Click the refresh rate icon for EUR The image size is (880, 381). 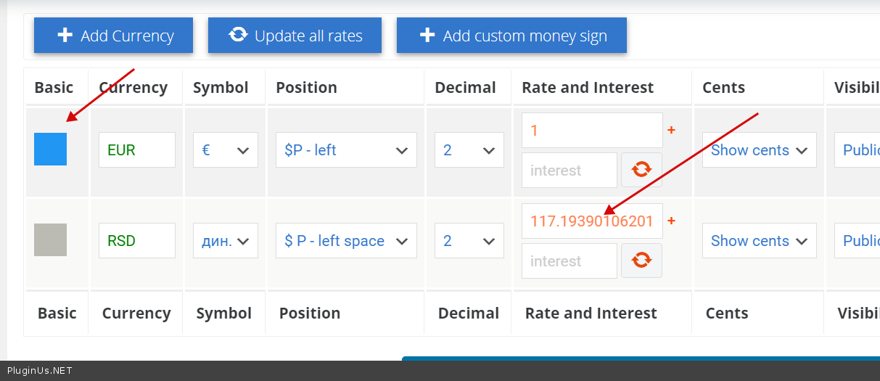click(641, 170)
